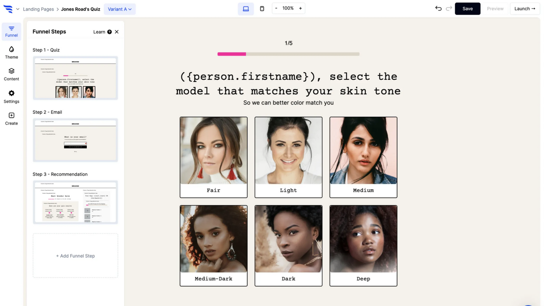The height and width of the screenshot is (306, 544).
Task: Click the app logo icon
Action: 8,8
